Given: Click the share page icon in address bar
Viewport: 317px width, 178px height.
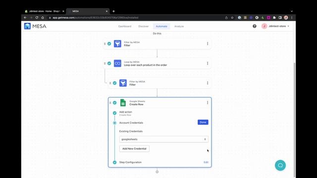Looking at the screenshot, I should pyautogui.click(x=226, y=18).
